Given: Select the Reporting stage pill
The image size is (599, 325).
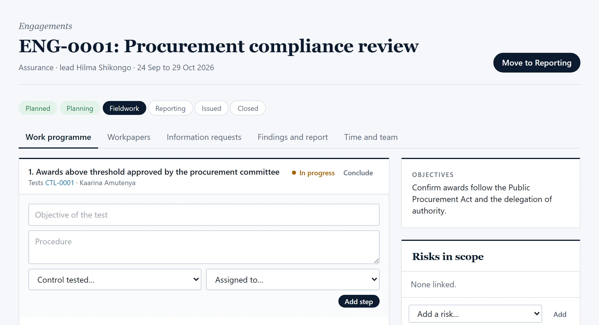Looking at the screenshot, I should pos(170,108).
